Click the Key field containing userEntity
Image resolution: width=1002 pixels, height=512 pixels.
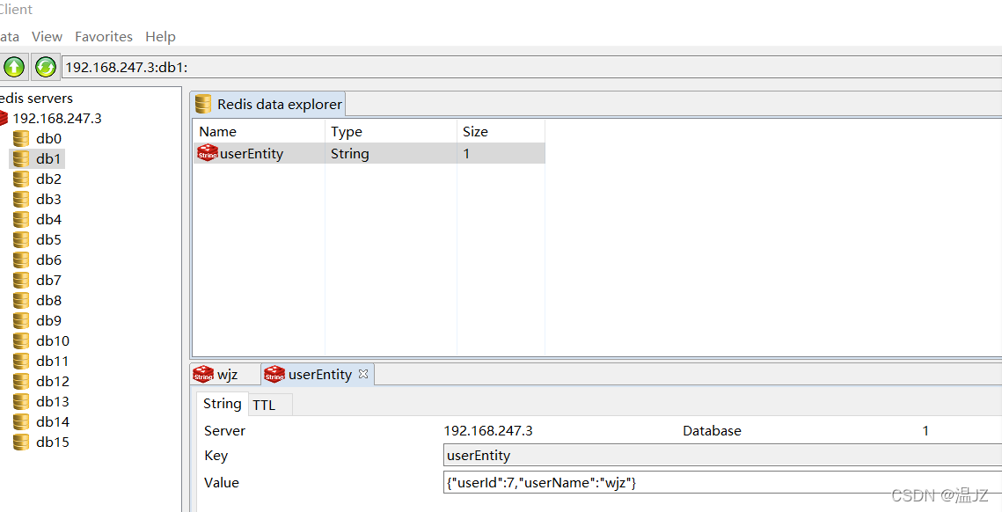click(723, 455)
